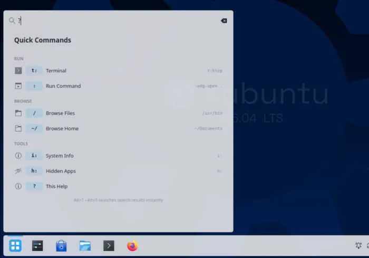Launch Firefox from the taskbar
Viewport: 369px width, 258px height.
[x=132, y=246]
